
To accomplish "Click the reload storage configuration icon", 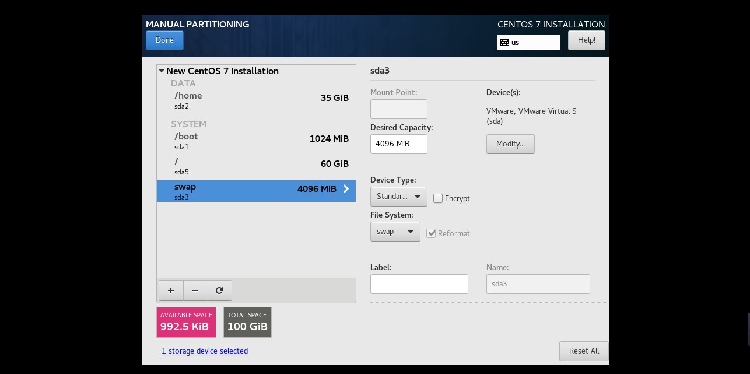I will coord(220,290).
